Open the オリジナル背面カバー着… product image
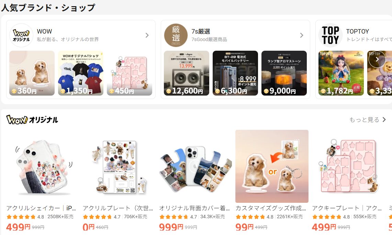Image resolution: width=392 pixels, height=235 pixels. 195,166
